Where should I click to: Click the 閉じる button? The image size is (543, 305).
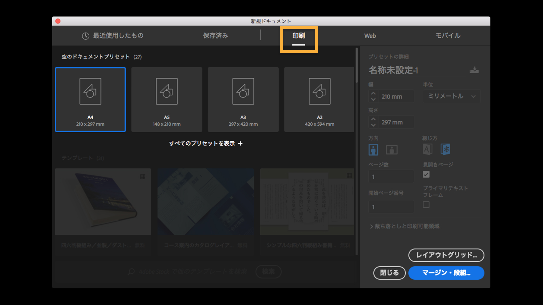coord(389,273)
